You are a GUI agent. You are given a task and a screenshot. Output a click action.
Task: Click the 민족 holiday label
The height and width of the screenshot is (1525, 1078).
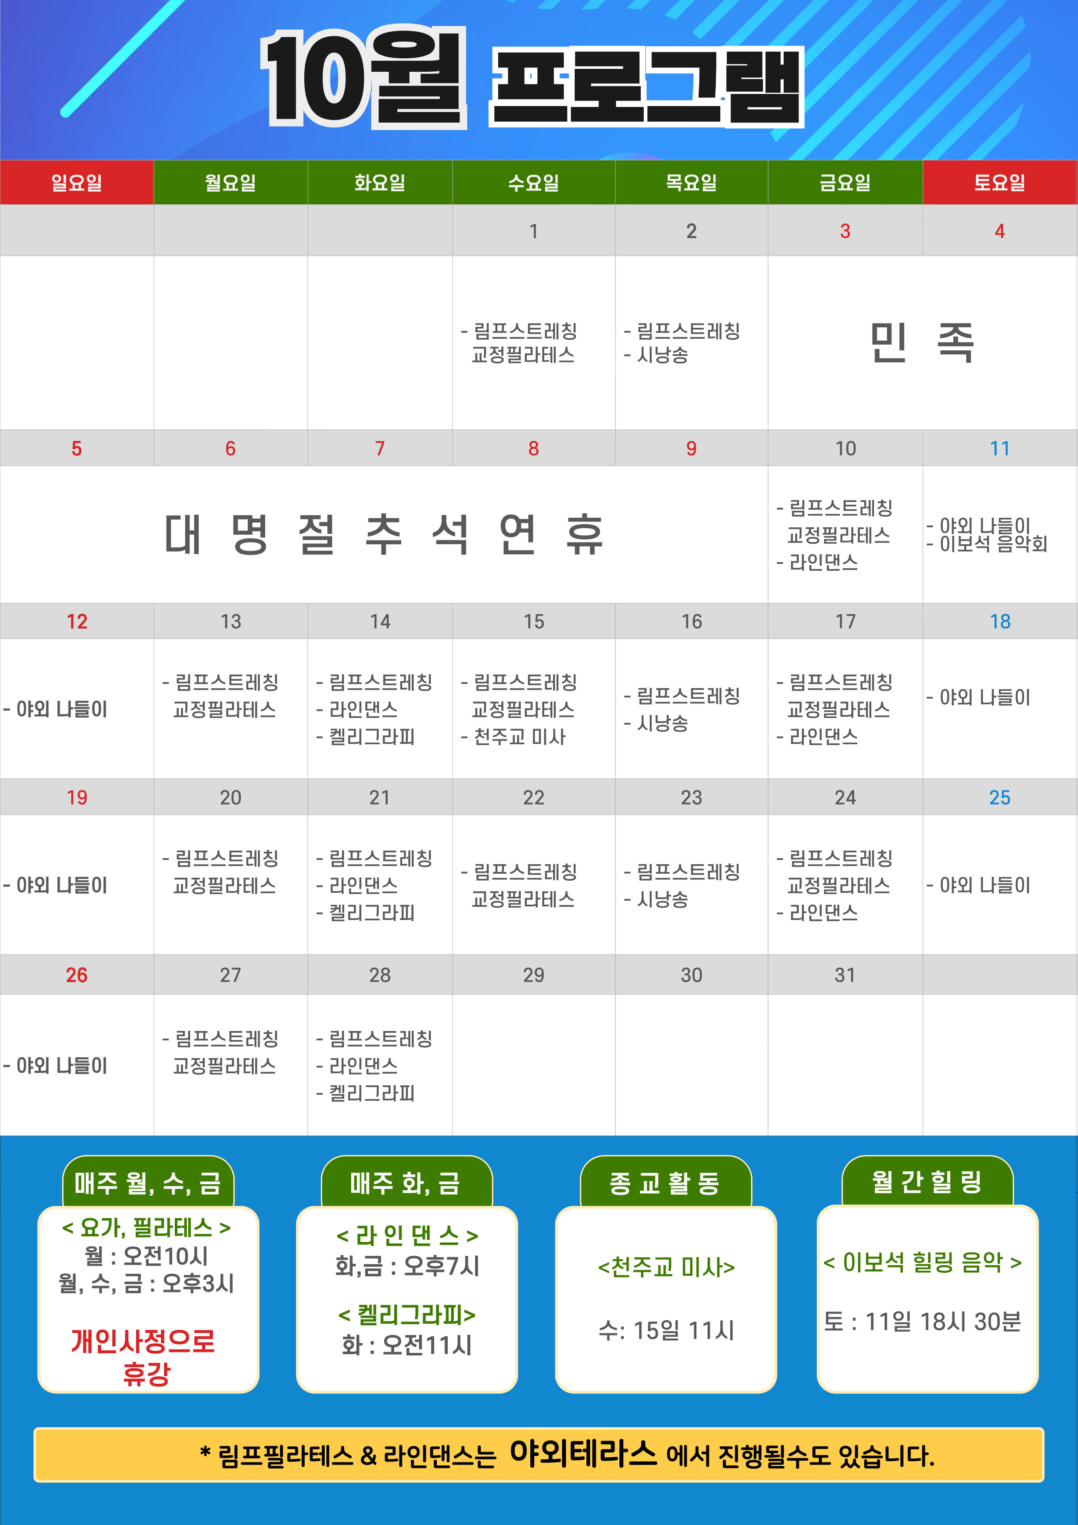click(922, 343)
